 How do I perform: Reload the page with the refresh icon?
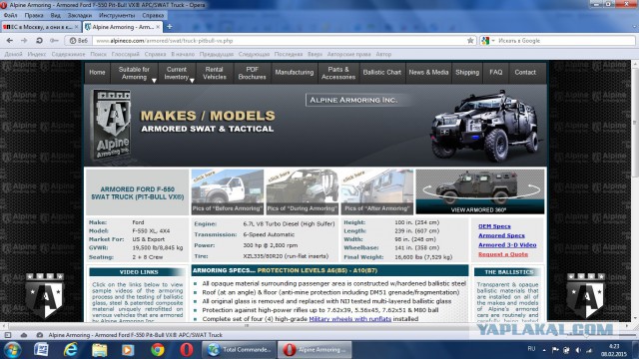(x=39, y=41)
